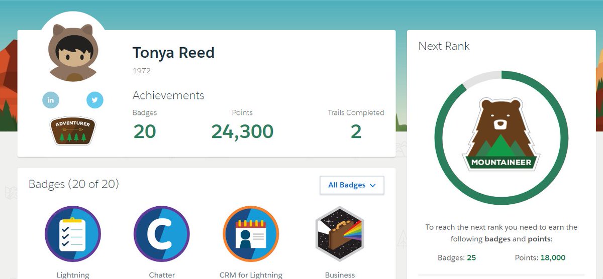Open the CRM for Lightning label link
The height and width of the screenshot is (279, 603).
pyautogui.click(x=251, y=275)
